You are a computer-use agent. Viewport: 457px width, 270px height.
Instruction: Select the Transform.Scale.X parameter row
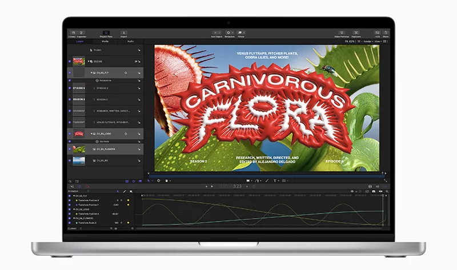[101, 223]
